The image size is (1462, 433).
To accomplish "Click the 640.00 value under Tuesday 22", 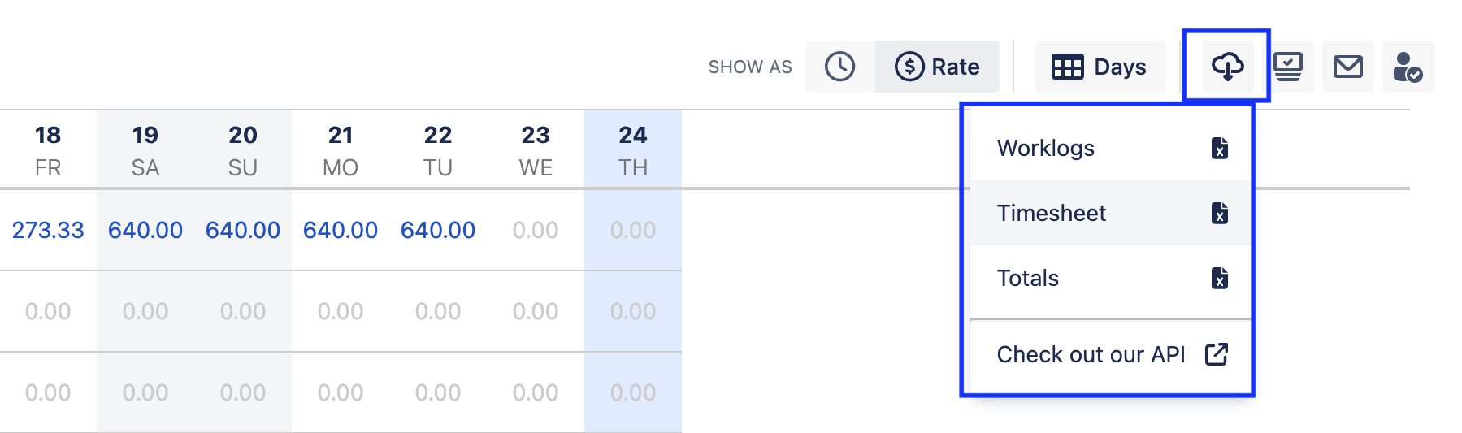I will [x=438, y=230].
